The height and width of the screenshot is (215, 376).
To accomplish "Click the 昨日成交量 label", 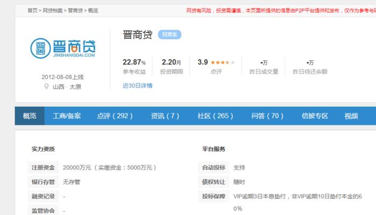I will point(264,71).
